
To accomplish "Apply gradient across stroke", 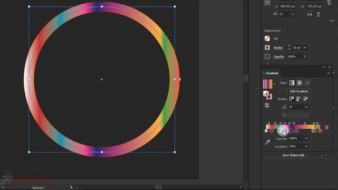I will (x=306, y=99).
